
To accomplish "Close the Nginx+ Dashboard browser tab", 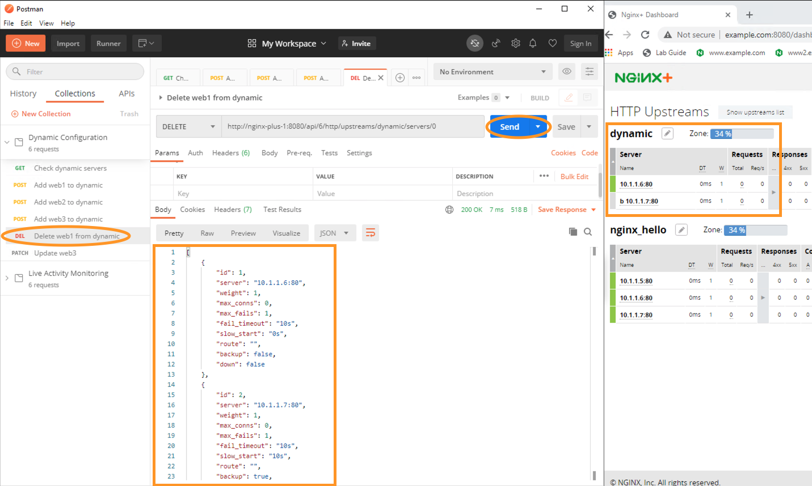I will pos(728,15).
